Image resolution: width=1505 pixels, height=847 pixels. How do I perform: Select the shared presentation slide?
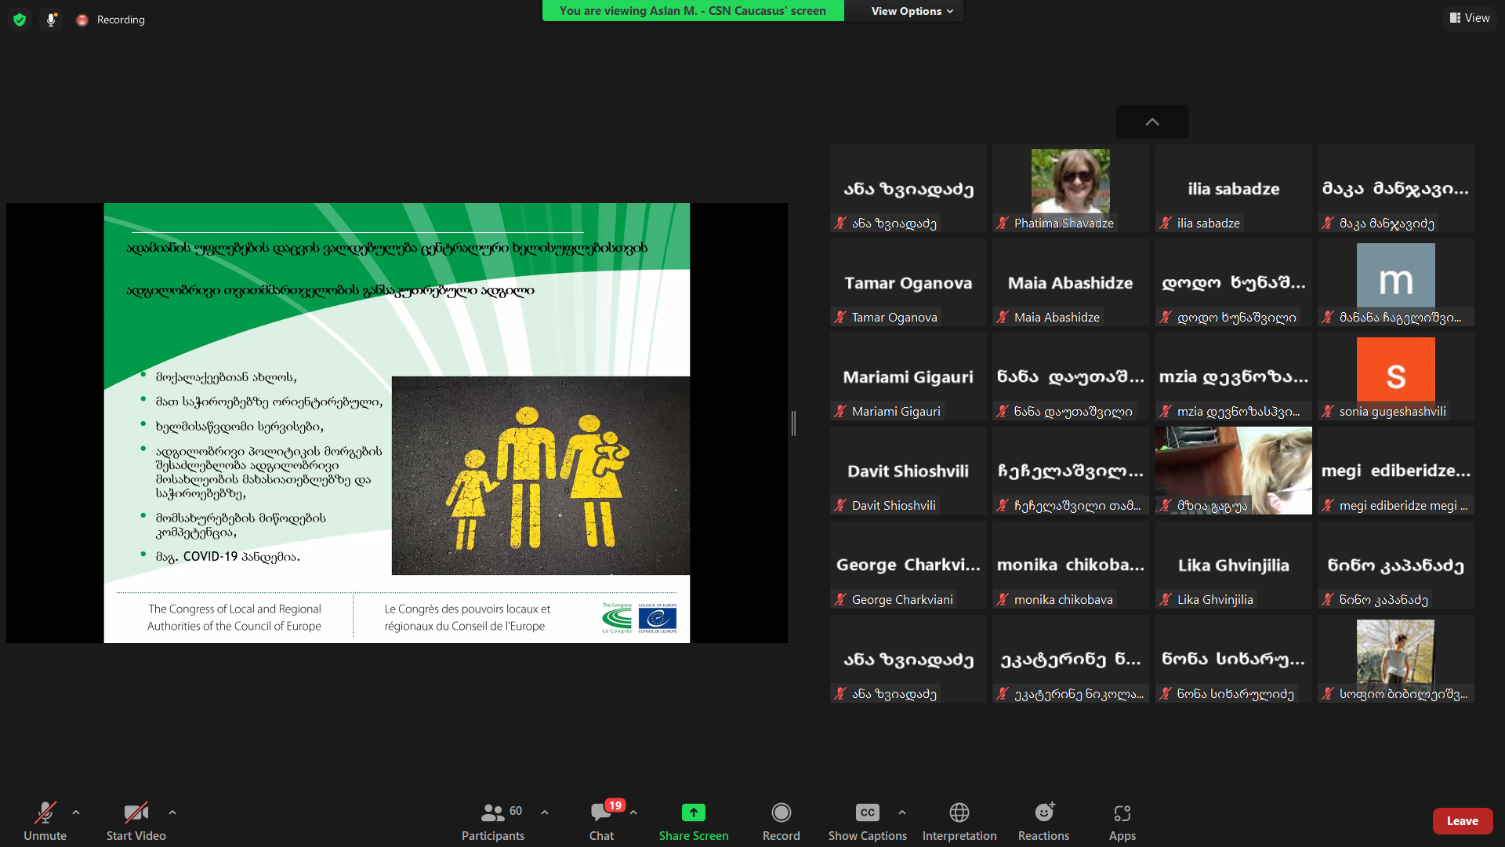click(397, 423)
